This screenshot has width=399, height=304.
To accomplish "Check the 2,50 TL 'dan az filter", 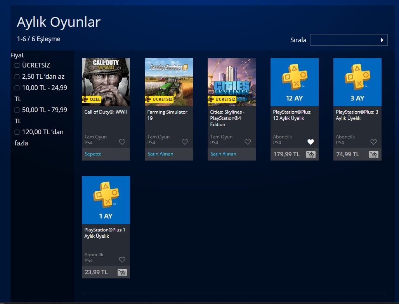I will [17, 76].
